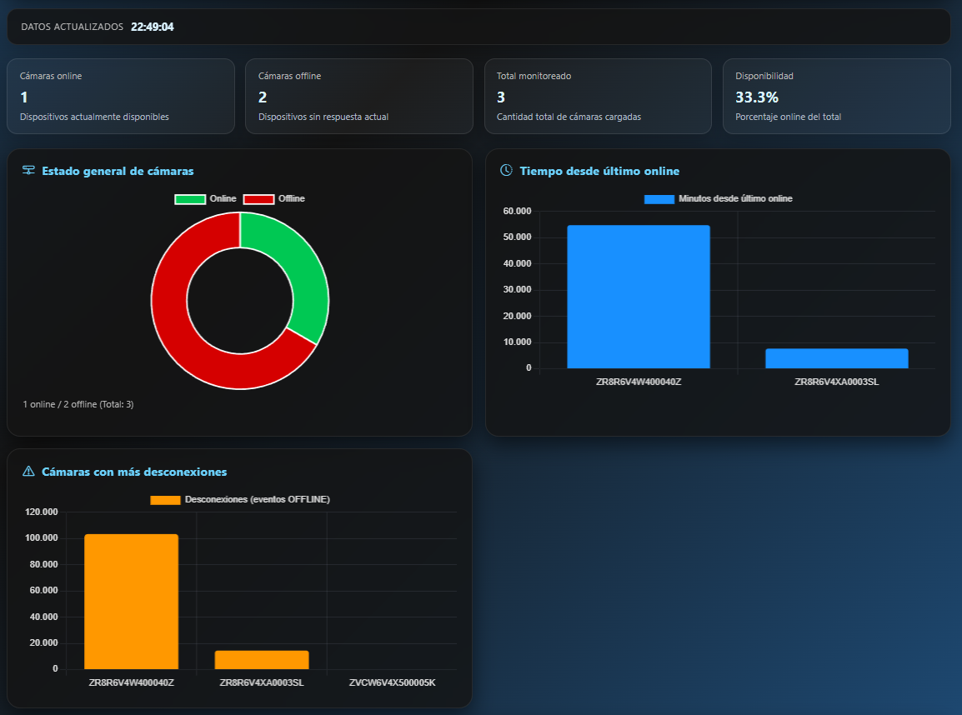The height and width of the screenshot is (715, 962).
Task: Select the blue bar for ZR8R6V4XA0003SL
Action: pos(836,358)
